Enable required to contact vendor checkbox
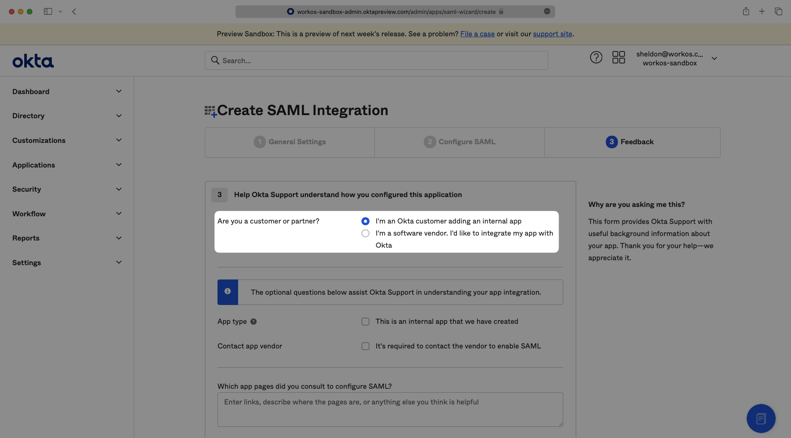This screenshot has width=791, height=438. pos(365,346)
